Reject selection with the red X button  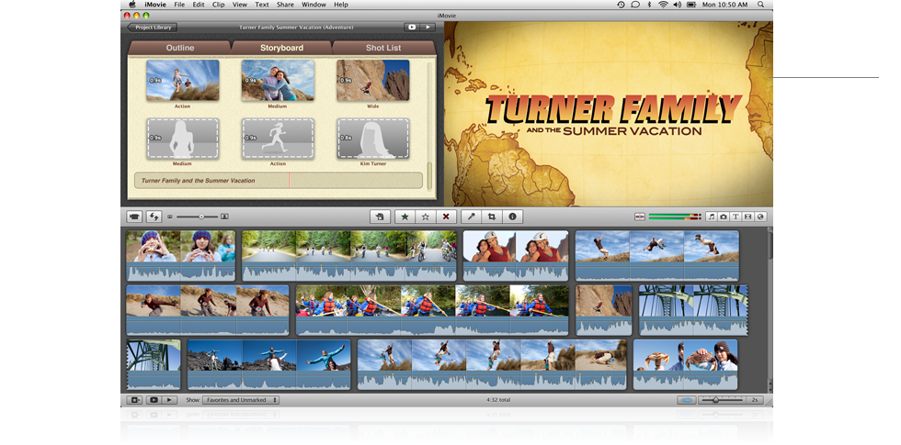tap(446, 217)
